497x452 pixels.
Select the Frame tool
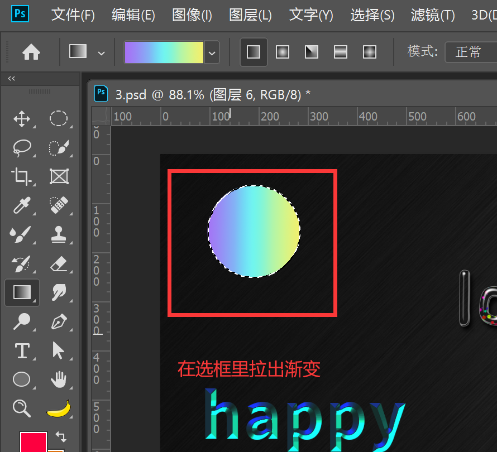59,176
